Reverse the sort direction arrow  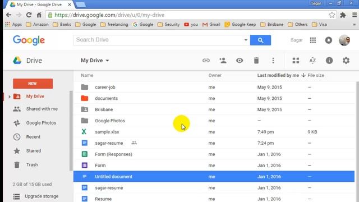point(303,75)
